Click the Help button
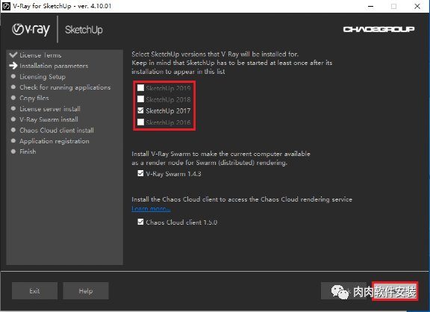Image resolution: width=430 pixels, height=312 pixels. (x=86, y=291)
